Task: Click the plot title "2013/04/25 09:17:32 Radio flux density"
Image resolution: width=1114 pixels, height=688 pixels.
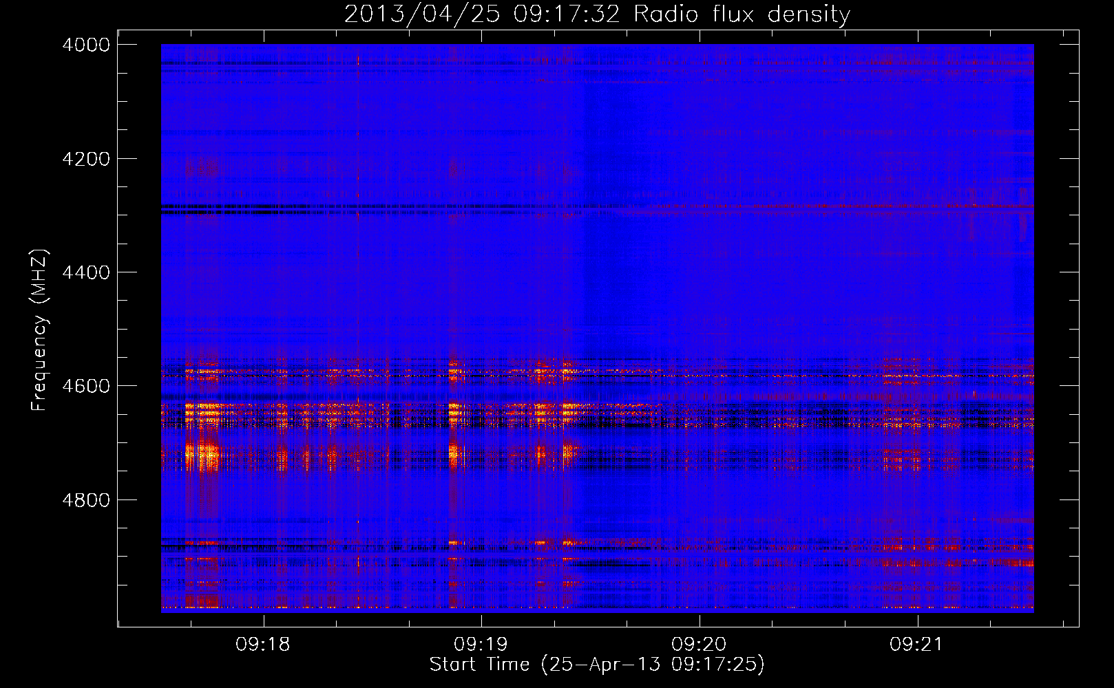Action: [x=597, y=14]
